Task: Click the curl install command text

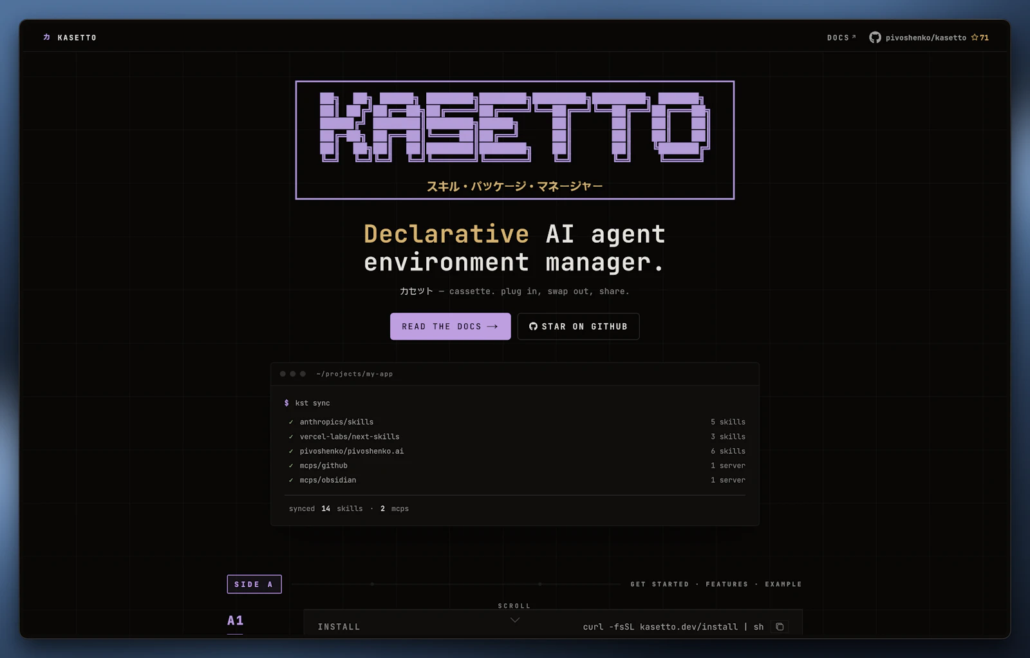Action: 673,627
